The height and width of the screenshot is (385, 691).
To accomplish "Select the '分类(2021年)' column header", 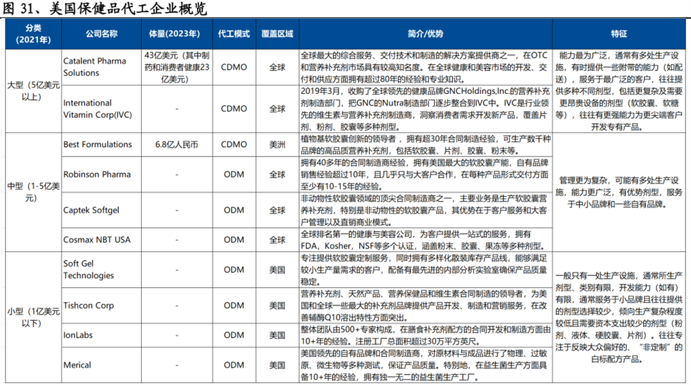I will pyautogui.click(x=33, y=34).
